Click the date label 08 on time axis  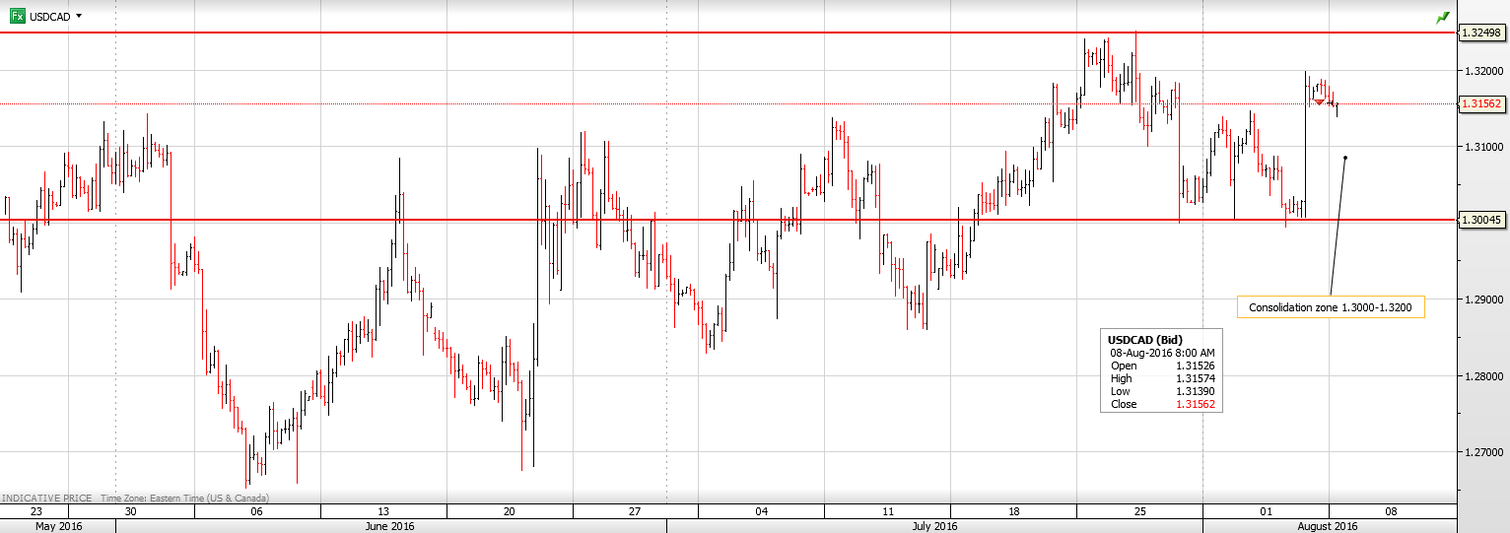(1392, 512)
